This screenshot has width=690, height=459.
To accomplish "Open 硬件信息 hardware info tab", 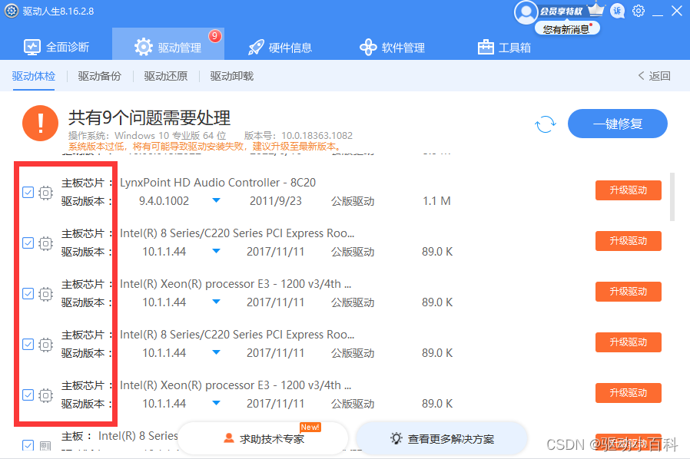I will [x=280, y=47].
